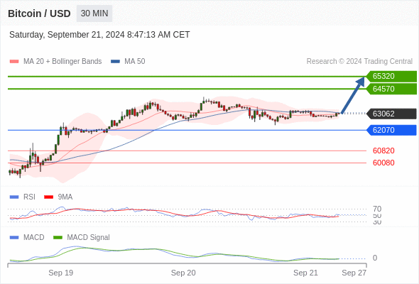The image size is (419, 284).
Task: Click the MA 50 blue legend swatch
Action: pyautogui.click(x=115, y=62)
